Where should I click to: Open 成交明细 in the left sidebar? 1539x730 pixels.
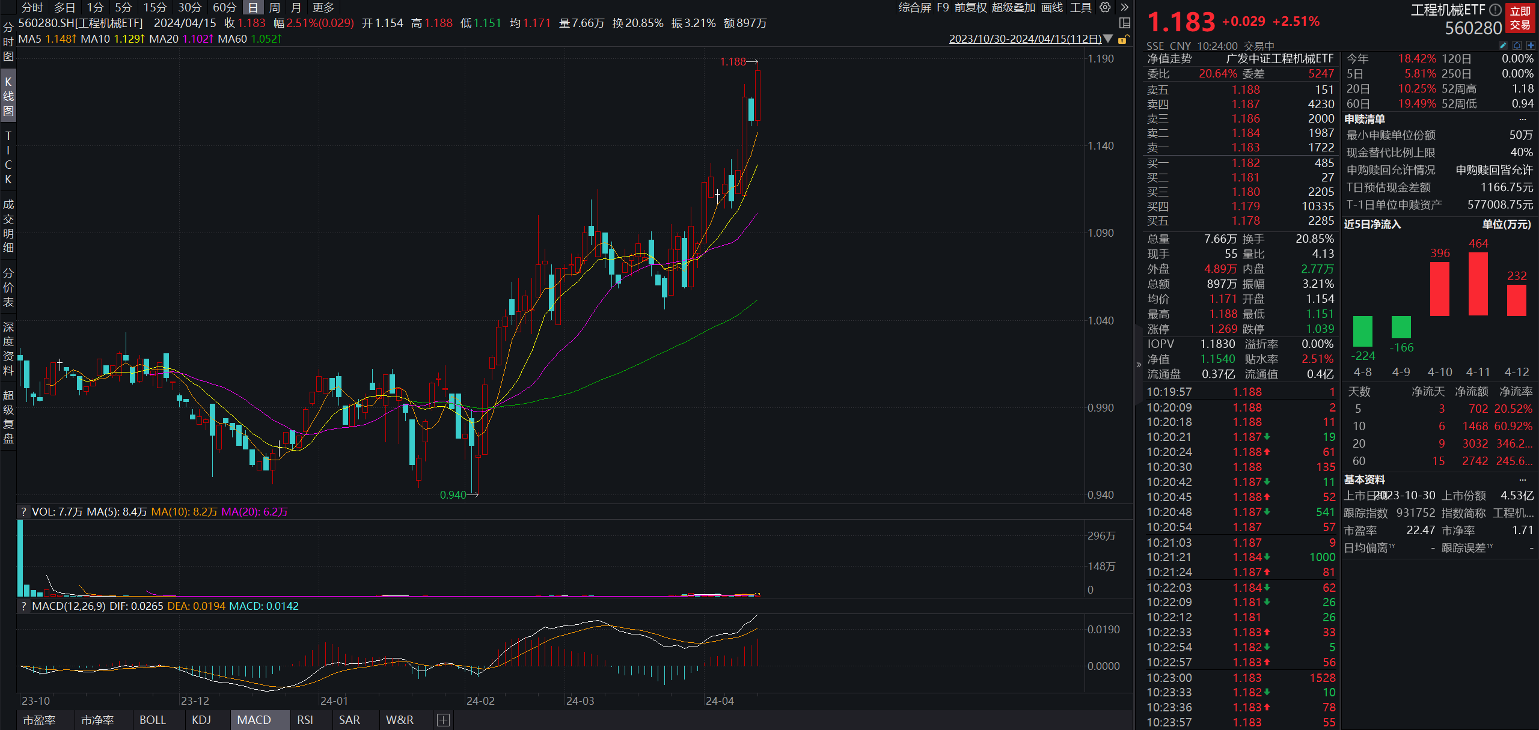pyautogui.click(x=8, y=226)
